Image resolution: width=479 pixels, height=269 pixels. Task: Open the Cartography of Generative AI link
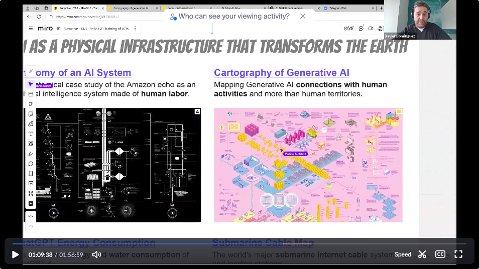coord(281,73)
